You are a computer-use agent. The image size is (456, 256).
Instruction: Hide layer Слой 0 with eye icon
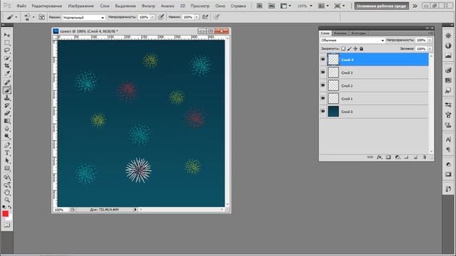(x=323, y=112)
